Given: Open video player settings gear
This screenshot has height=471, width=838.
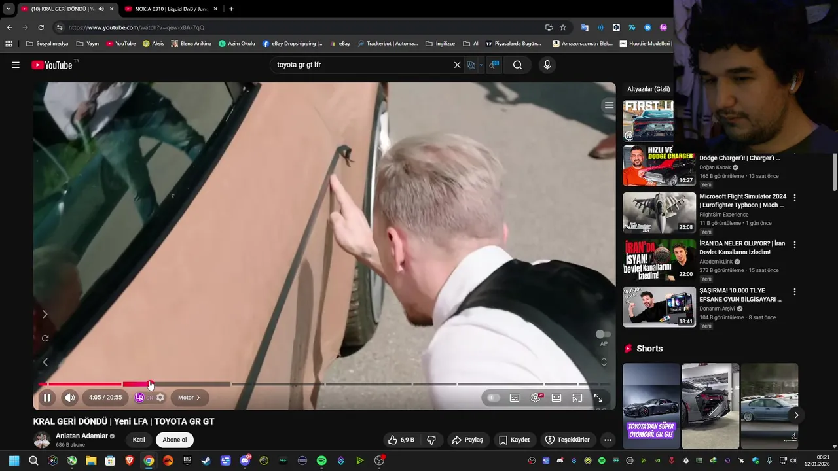Looking at the screenshot, I should pyautogui.click(x=536, y=398).
